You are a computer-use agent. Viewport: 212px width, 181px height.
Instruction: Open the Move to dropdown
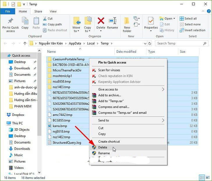coord(76,29)
